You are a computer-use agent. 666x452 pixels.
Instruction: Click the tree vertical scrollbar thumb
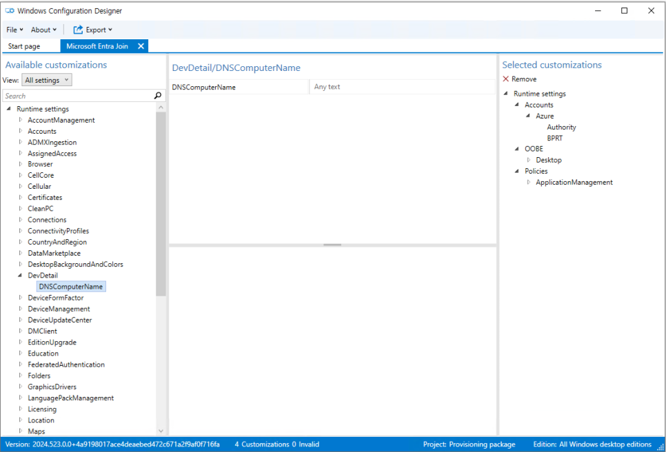point(161,204)
